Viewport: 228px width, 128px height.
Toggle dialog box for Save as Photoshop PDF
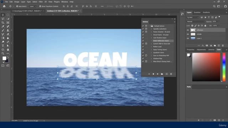coord(146,55)
